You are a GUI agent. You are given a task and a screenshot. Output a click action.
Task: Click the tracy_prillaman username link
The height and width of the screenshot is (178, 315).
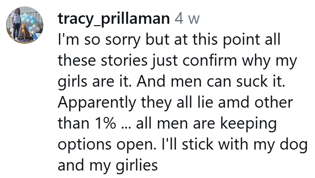[114, 19]
